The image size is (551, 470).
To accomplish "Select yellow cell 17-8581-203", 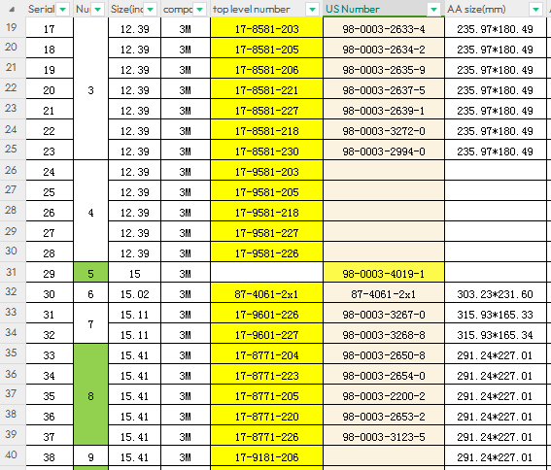I will (x=266, y=28).
